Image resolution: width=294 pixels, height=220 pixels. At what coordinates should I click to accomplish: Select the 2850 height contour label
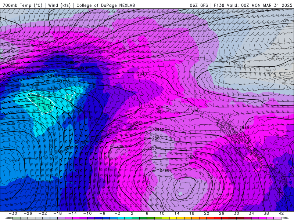pyautogui.click(x=152, y=148)
